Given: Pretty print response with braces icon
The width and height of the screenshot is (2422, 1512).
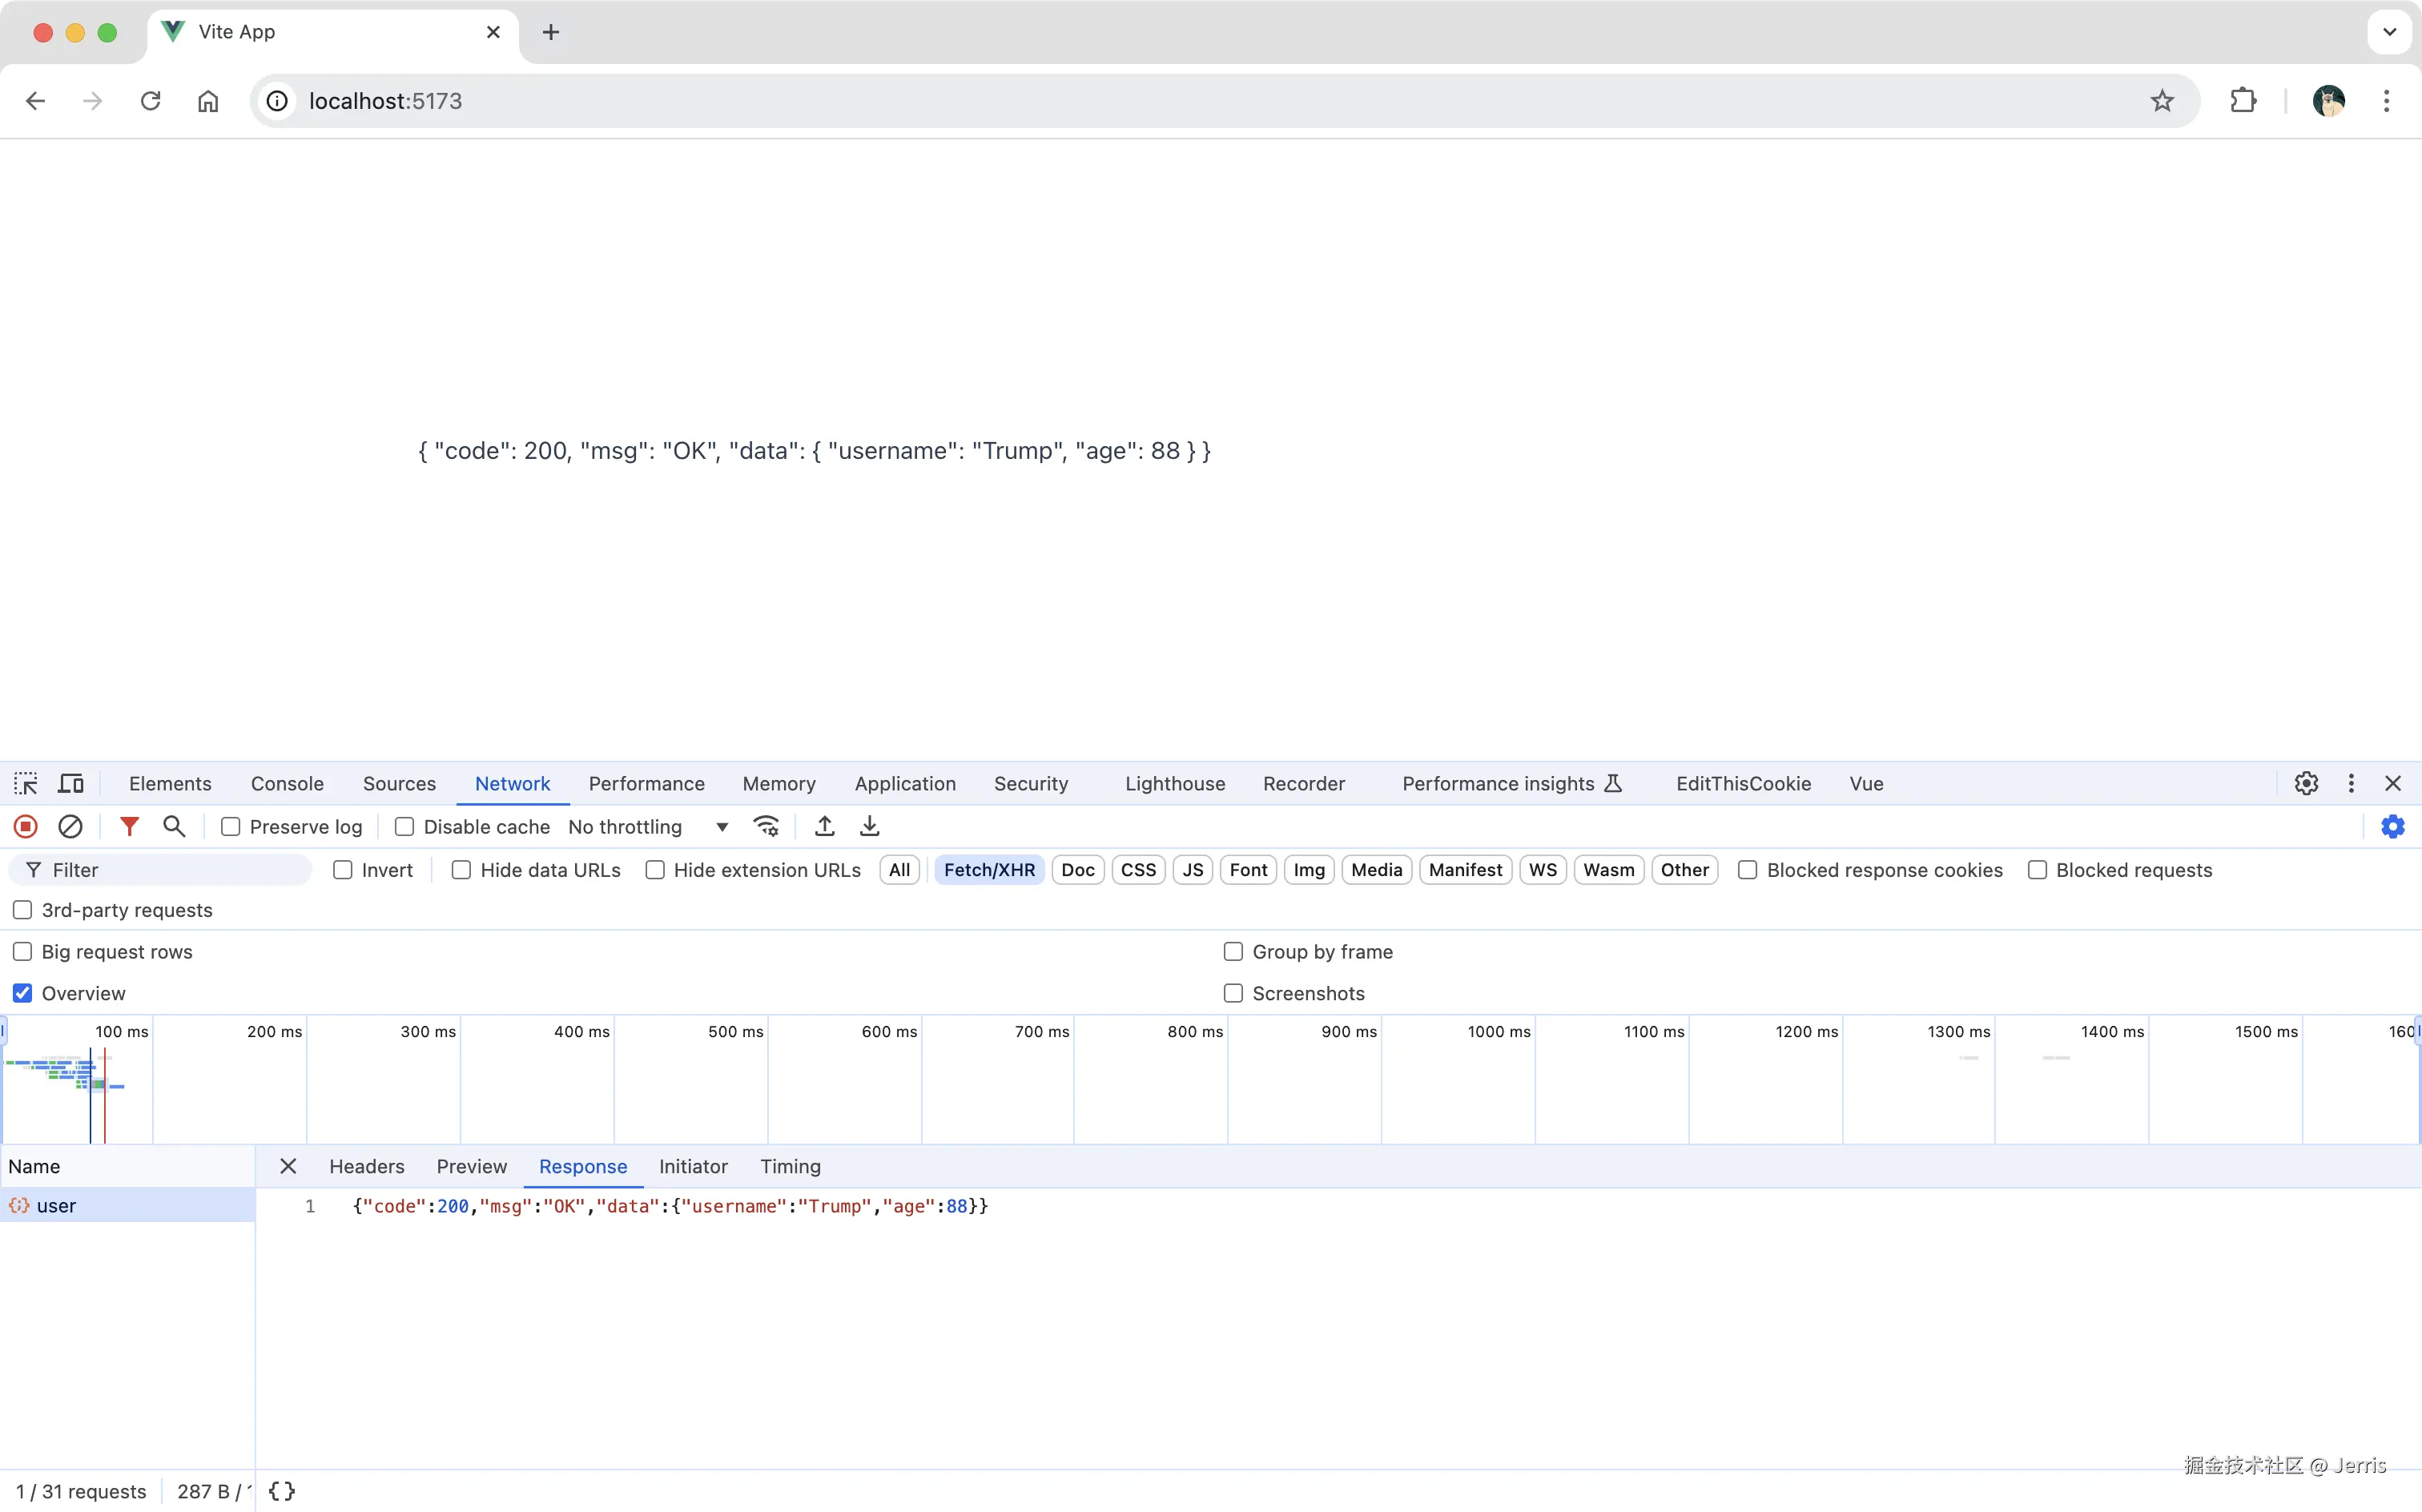Looking at the screenshot, I should coord(282,1491).
